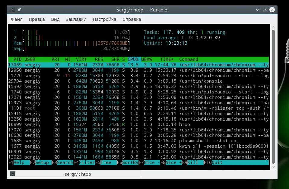Viewport: 289px width, 189px height.
Task: Open htop Setup from the function bar
Action: pos(43,162)
